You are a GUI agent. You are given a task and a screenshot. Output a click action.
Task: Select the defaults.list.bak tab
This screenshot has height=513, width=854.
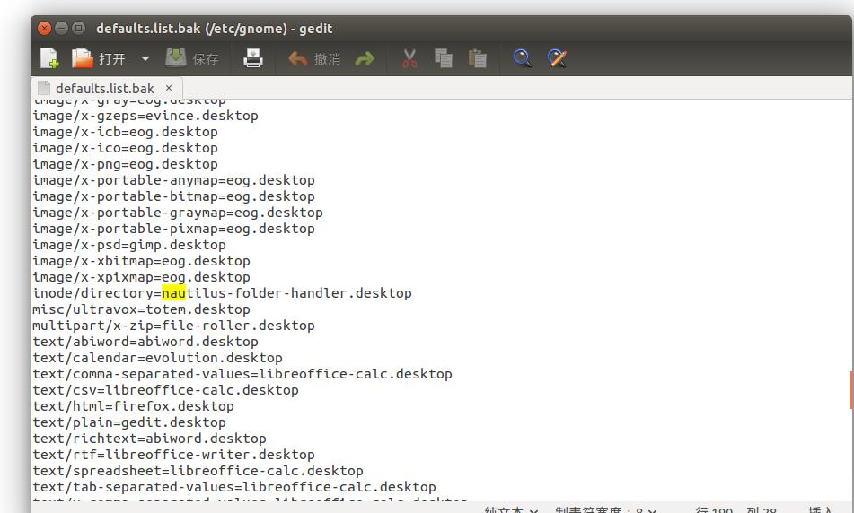tap(104, 88)
